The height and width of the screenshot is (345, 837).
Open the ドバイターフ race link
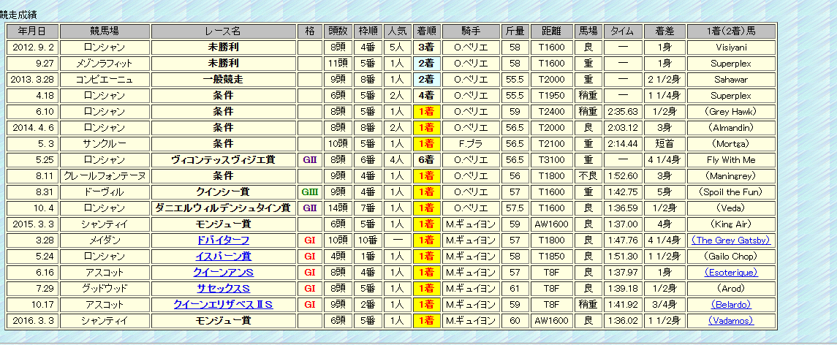(223, 240)
